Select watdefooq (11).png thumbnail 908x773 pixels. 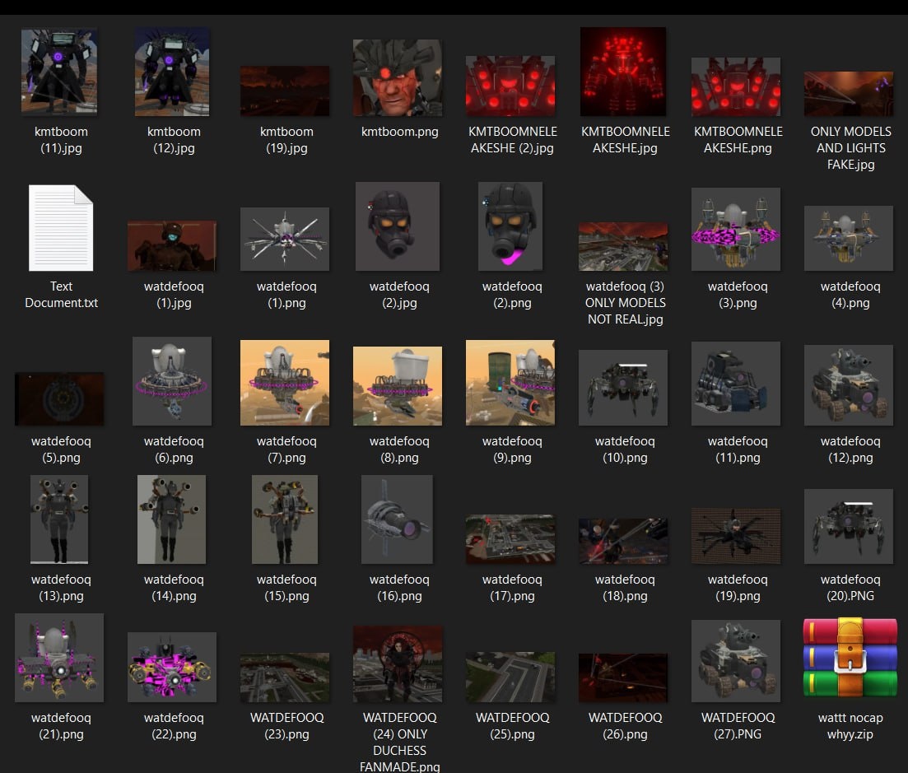pos(736,384)
